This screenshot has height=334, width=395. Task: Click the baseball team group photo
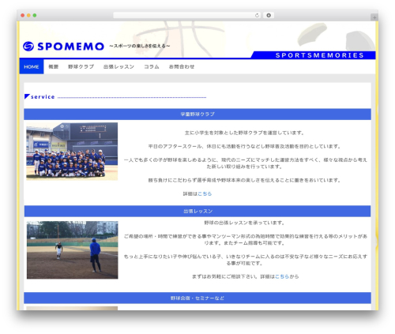[x=72, y=152]
